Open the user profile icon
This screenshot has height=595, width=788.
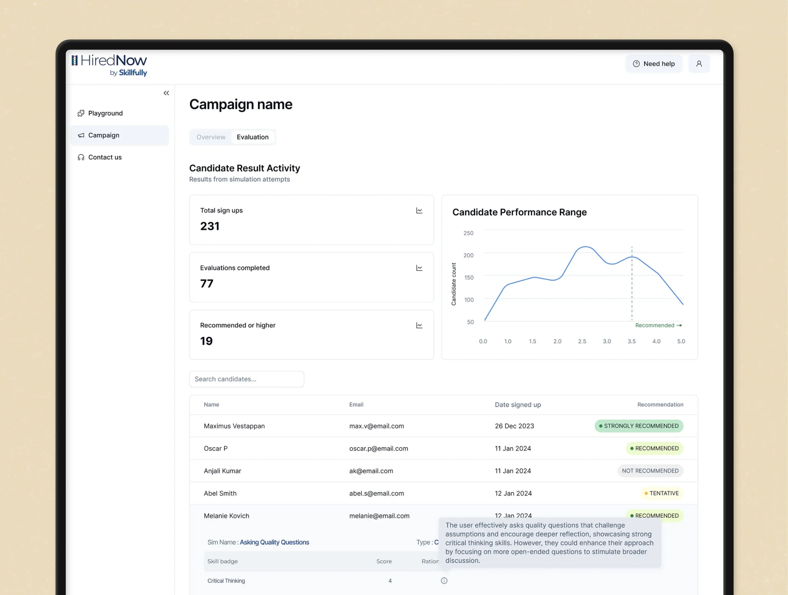click(x=699, y=64)
